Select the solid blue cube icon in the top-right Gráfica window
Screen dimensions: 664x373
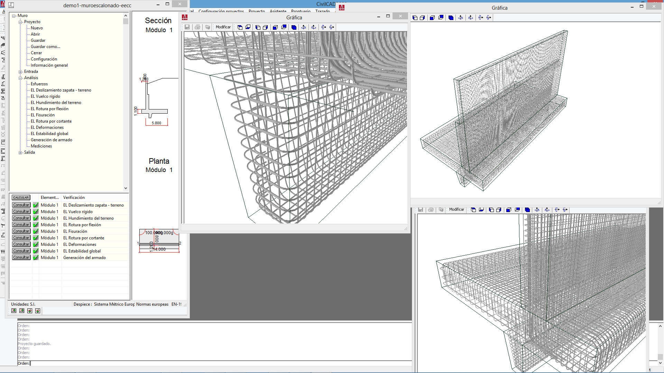pos(451,18)
